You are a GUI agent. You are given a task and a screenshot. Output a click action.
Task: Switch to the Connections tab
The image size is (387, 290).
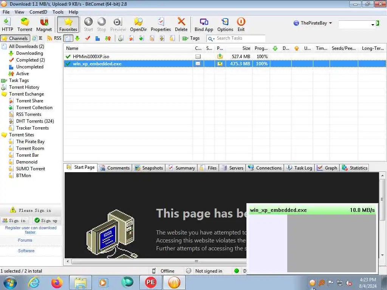pos(265,168)
